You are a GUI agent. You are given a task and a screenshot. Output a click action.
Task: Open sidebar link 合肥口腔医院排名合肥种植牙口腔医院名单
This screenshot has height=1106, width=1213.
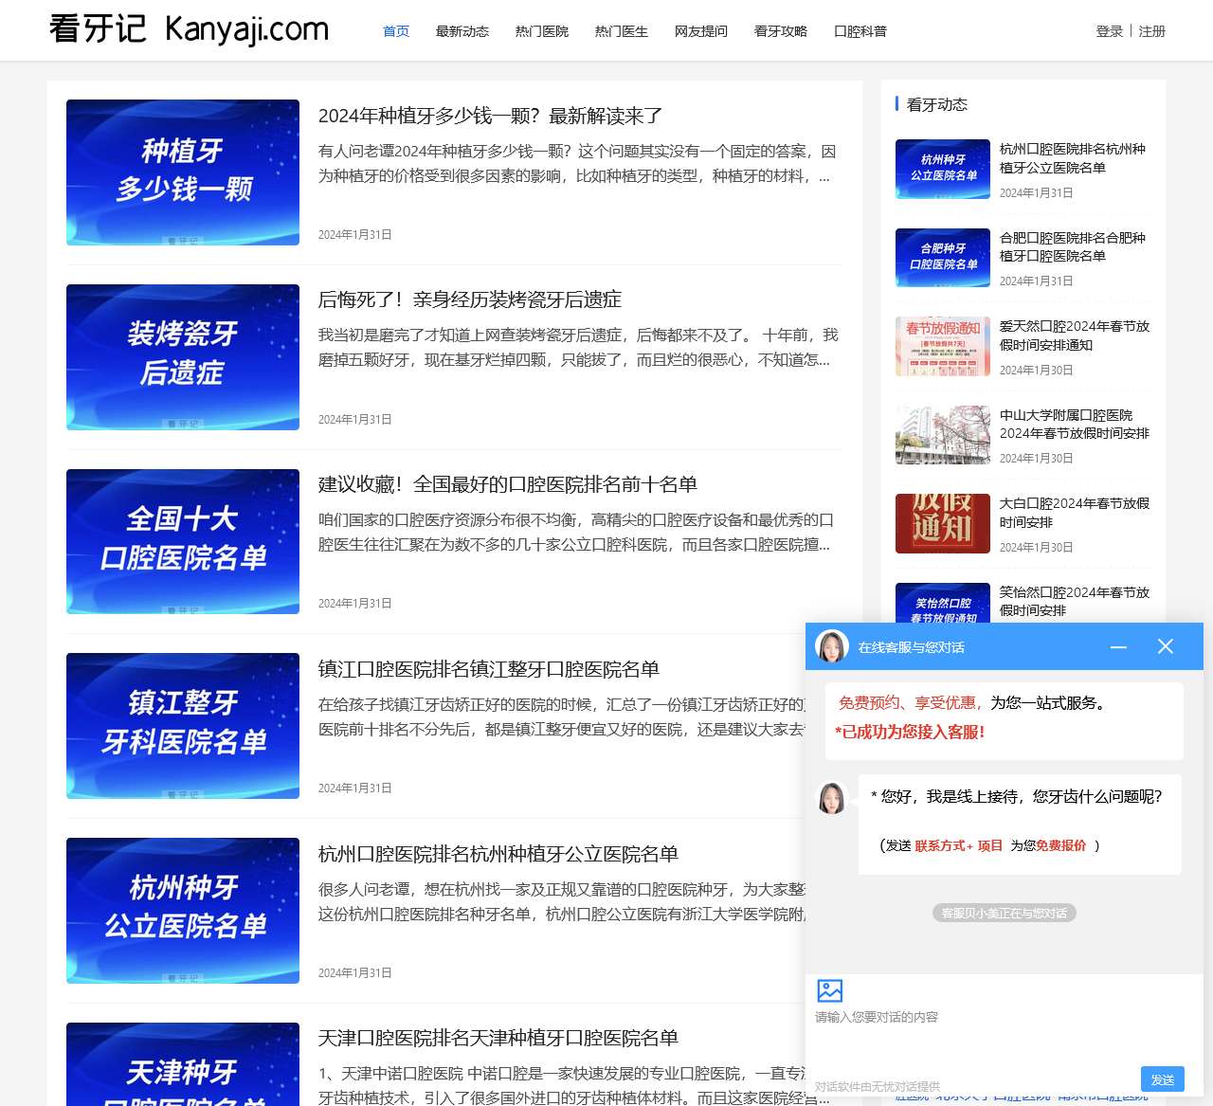click(1073, 246)
